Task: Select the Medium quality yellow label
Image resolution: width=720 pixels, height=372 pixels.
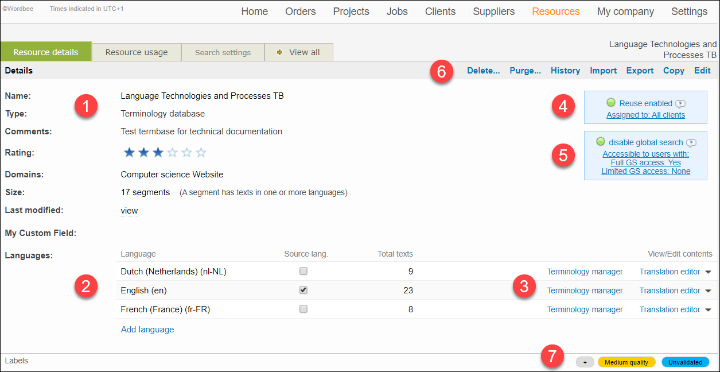Action: (x=626, y=362)
